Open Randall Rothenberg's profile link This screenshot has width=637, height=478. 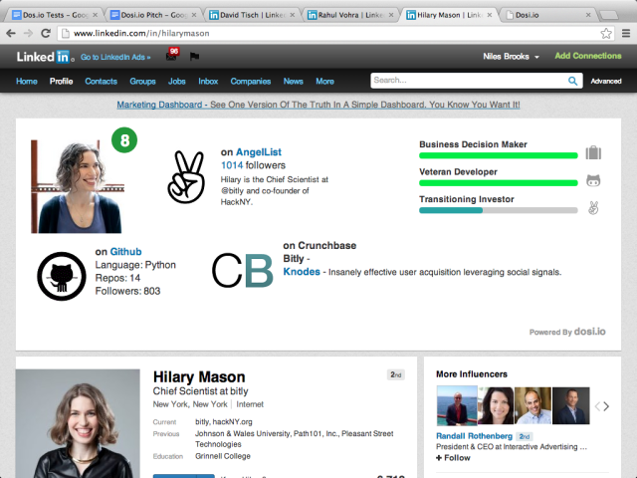pyautogui.click(x=474, y=436)
